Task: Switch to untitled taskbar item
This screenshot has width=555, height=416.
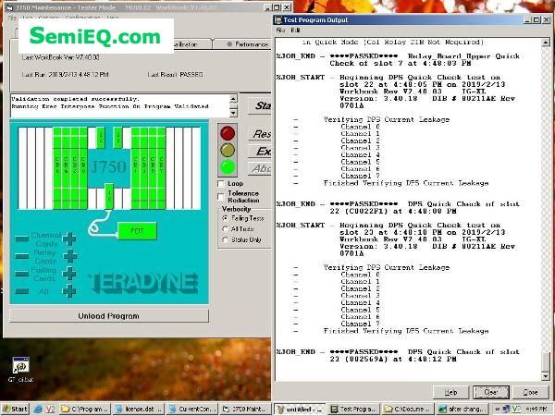Action: [300, 410]
